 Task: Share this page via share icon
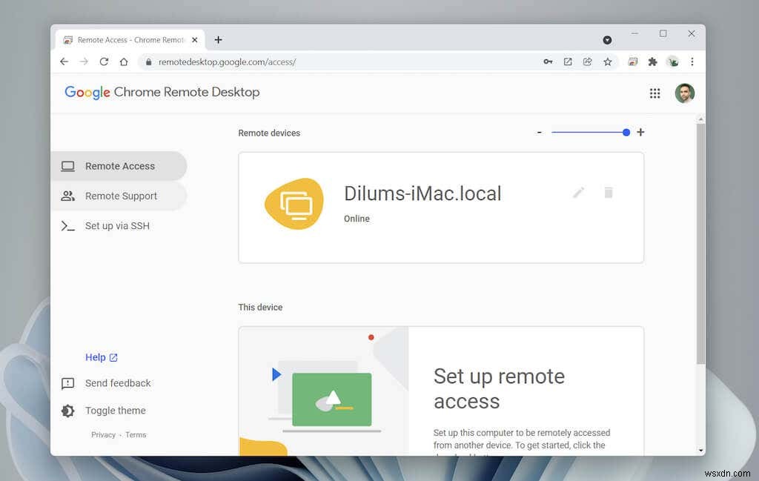[x=588, y=62]
